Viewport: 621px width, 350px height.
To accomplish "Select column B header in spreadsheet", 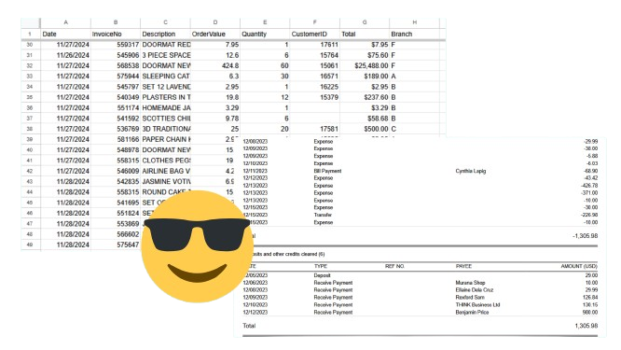I will coord(116,22).
